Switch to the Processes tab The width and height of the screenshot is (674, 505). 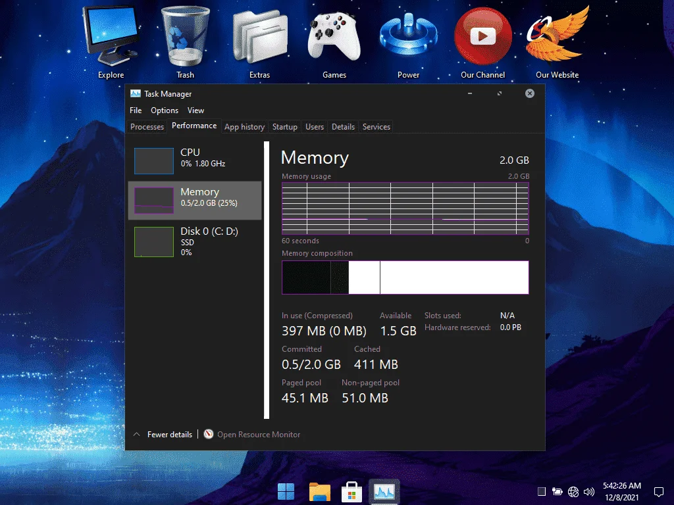coord(147,127)
